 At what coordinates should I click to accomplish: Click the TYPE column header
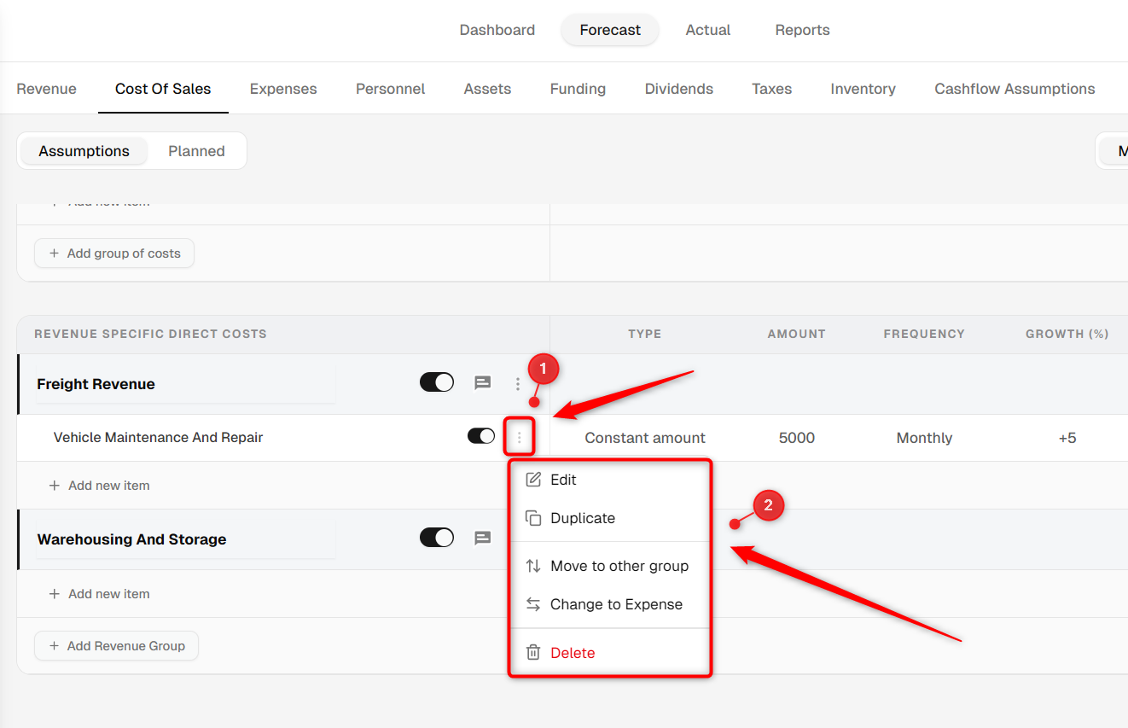[645, 334]
